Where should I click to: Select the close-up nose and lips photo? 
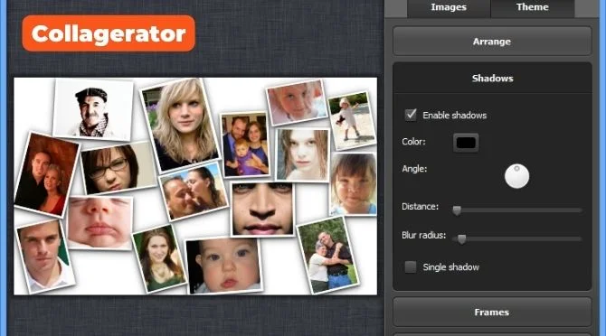coord(262,209)
